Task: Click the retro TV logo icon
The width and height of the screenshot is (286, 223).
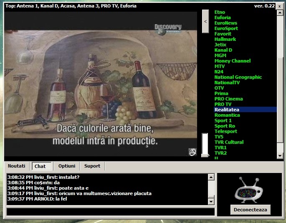Action: (249, 190)
